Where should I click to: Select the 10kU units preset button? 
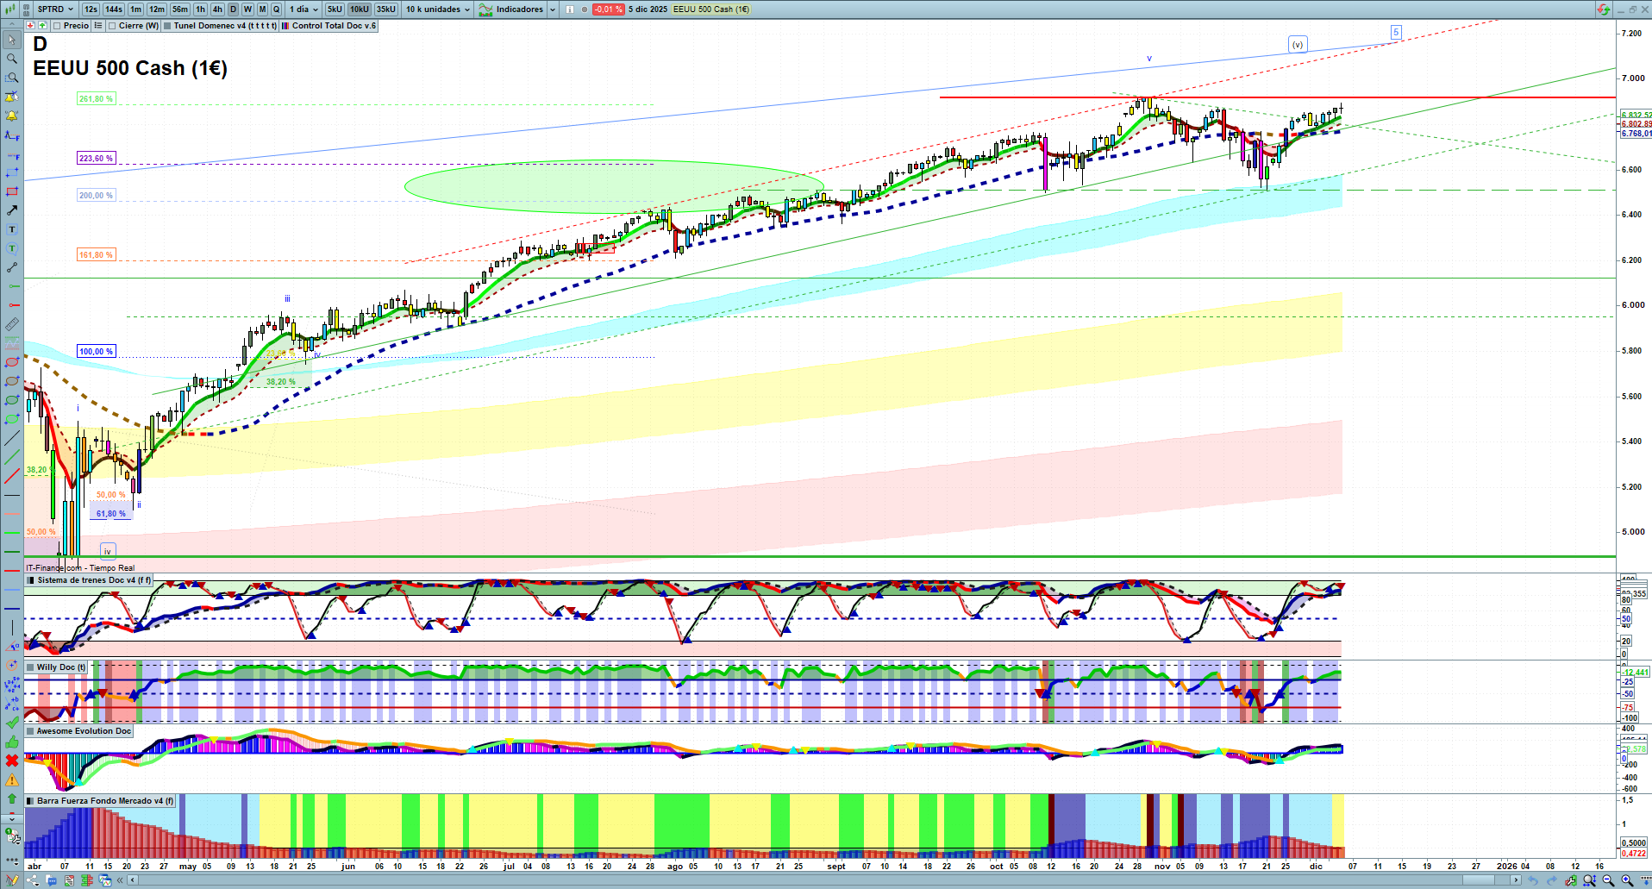click(360, 9)
